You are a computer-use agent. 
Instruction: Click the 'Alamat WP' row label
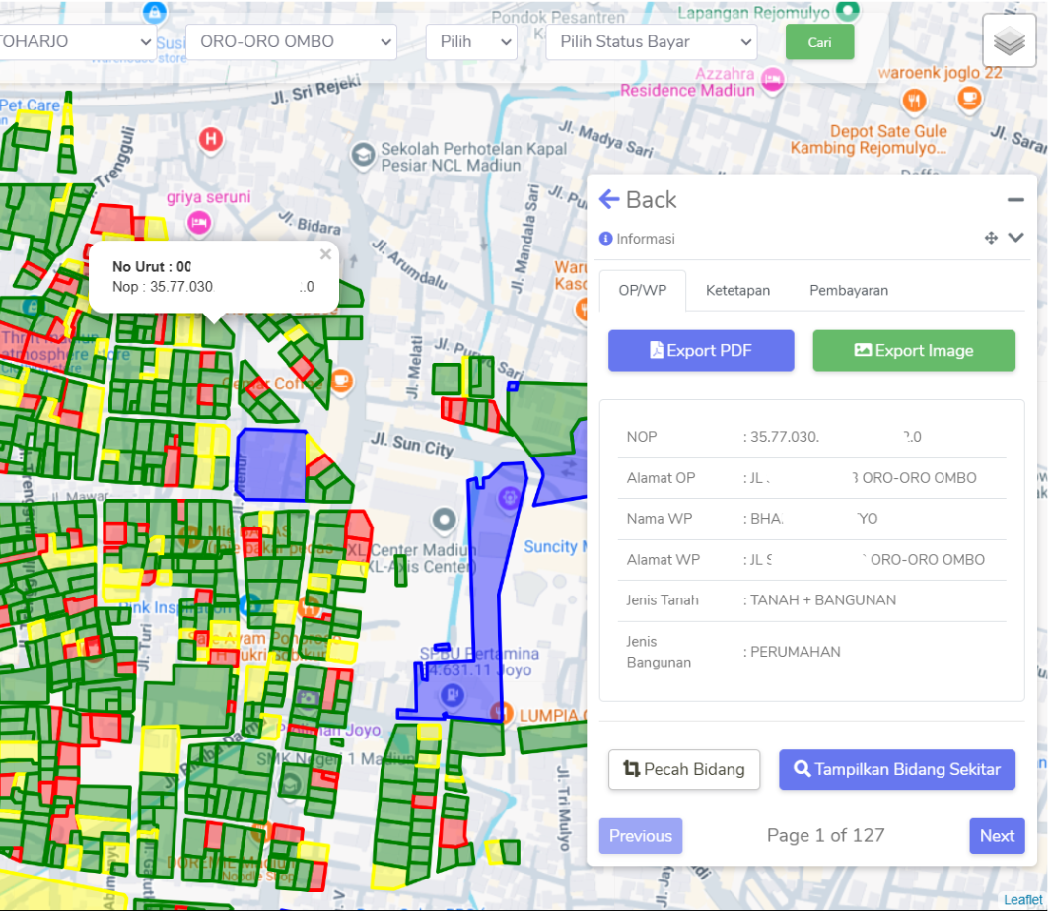pyautogui.click(x=664, y=560)
